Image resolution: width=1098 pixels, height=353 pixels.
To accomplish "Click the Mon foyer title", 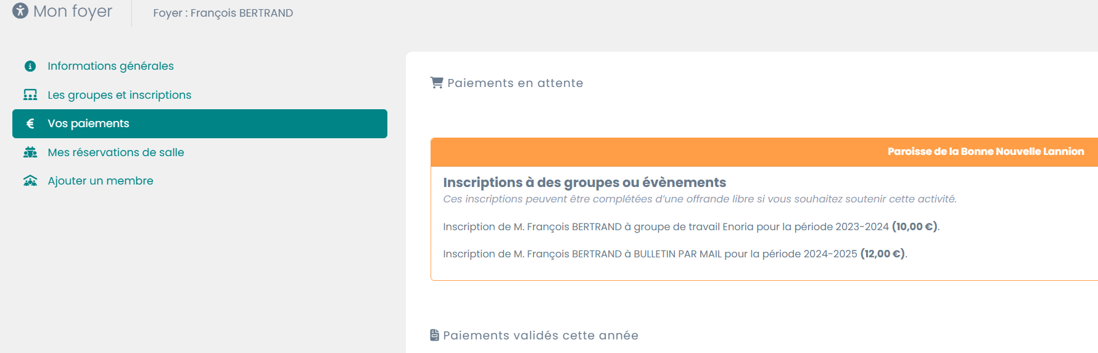I will pos(73,11).
